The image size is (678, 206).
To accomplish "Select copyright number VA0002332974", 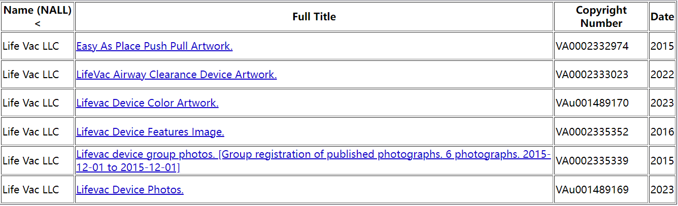I will pyautogui.click(x=592, y=46).
